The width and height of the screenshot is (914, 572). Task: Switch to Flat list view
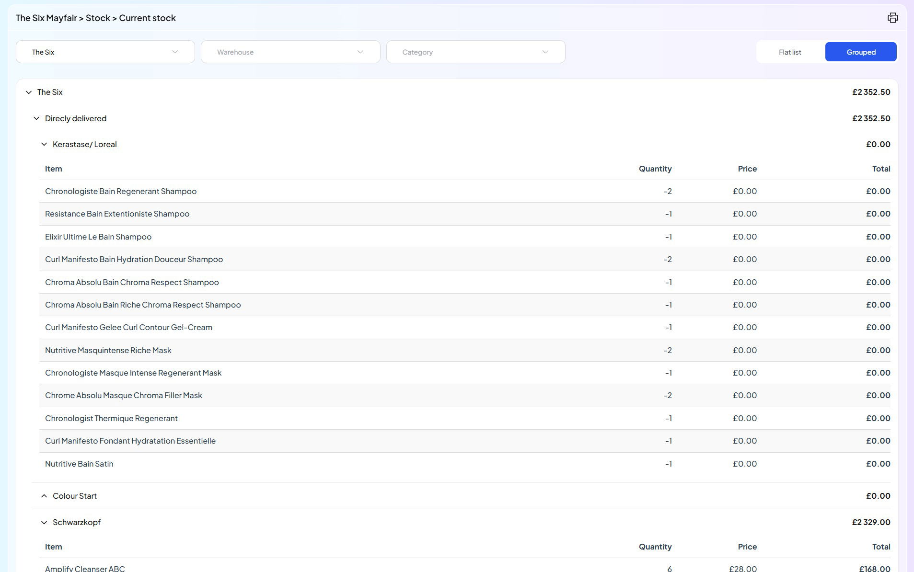pyautogui.click(x=789, y=52)
